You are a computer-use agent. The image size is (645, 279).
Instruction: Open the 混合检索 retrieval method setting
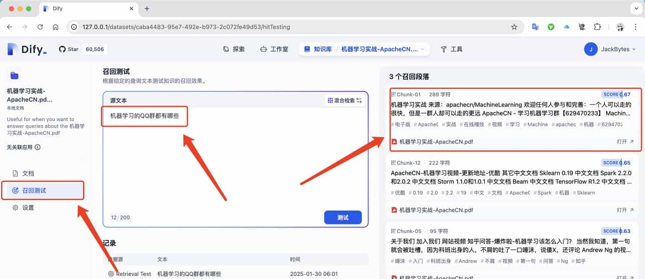(345, 100)
